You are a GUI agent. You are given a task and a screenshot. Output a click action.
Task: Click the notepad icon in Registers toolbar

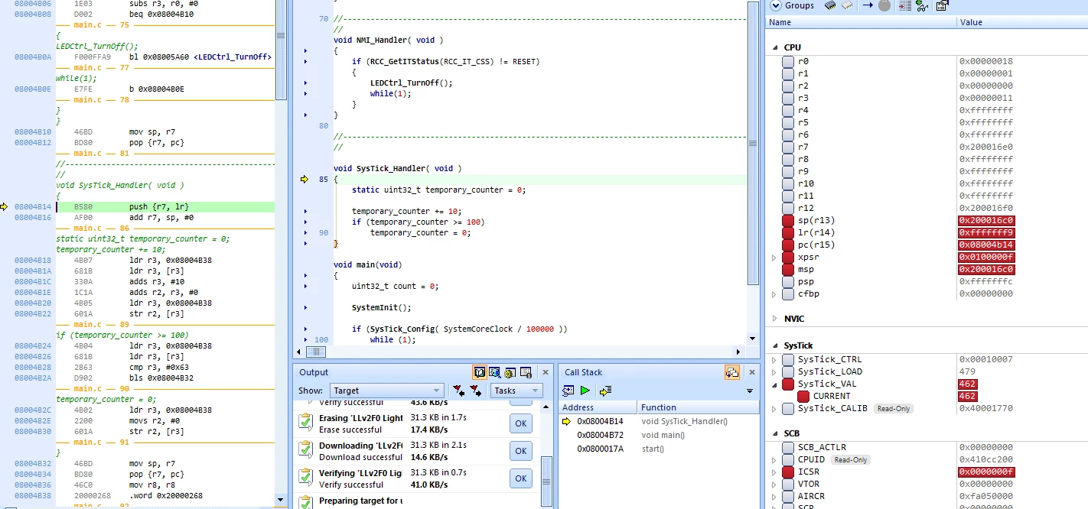point(942,5)
